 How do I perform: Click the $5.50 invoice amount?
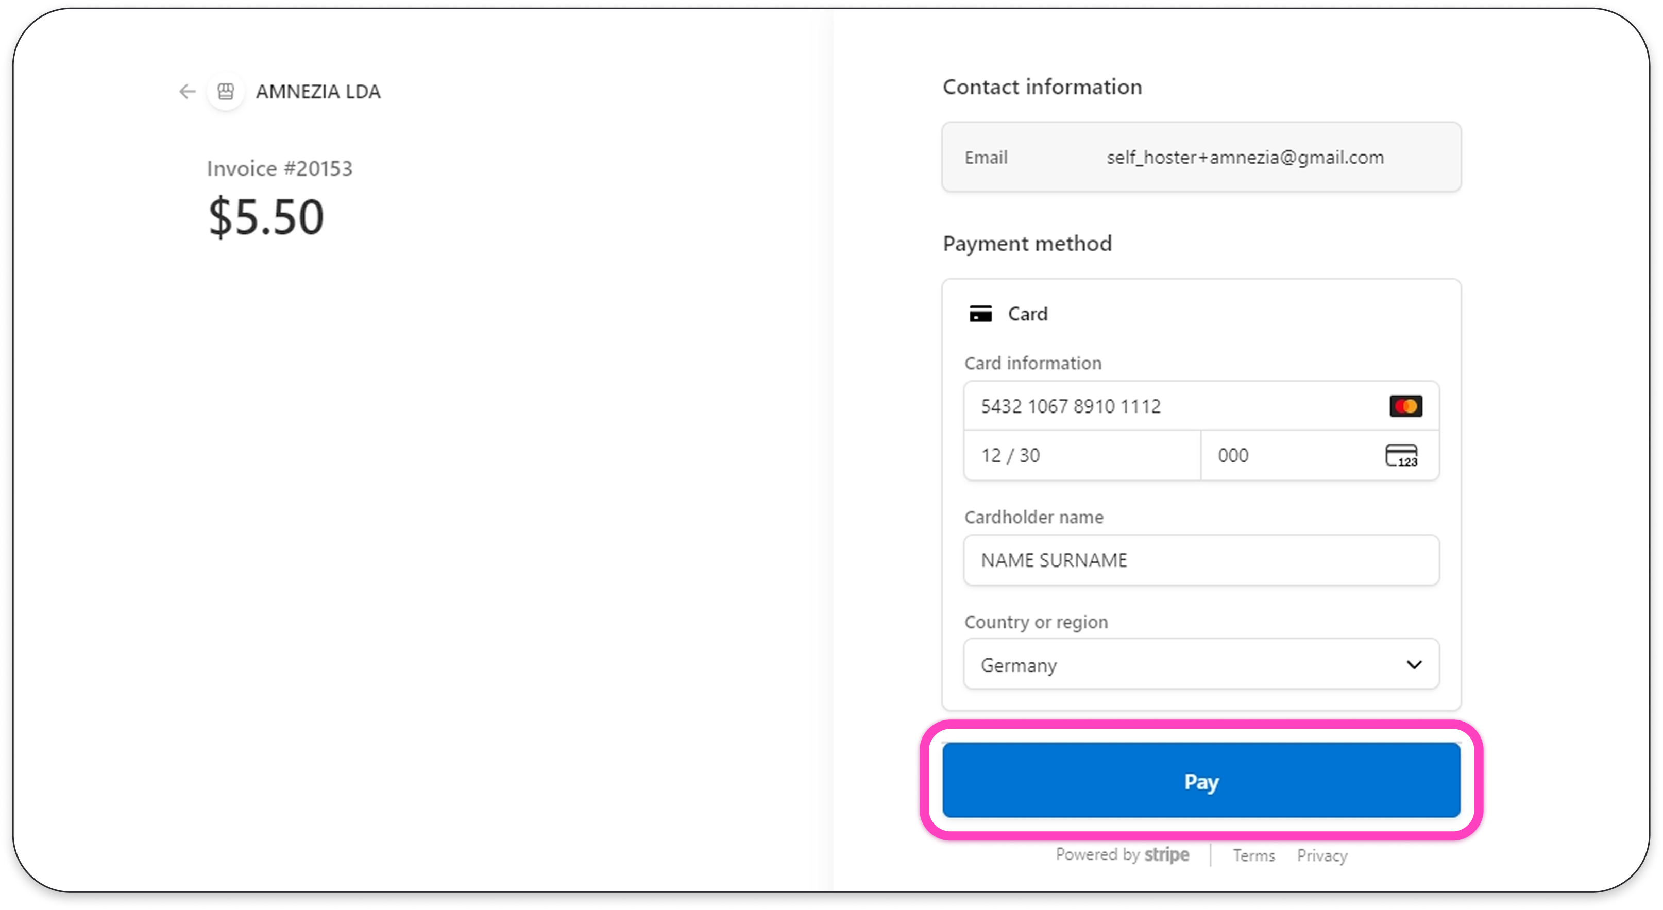[266, 217]
